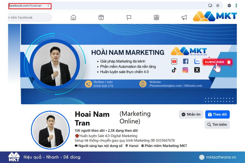Click the Zalo icon on cover banner
The width and height of the screenshot is (245, 163).
click(x=197, y=61)
